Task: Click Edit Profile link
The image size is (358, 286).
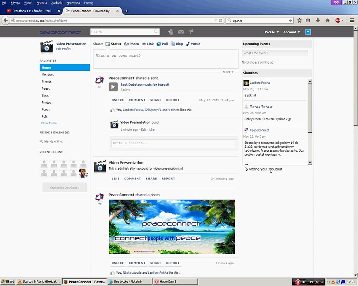Action: pos(63,49)
